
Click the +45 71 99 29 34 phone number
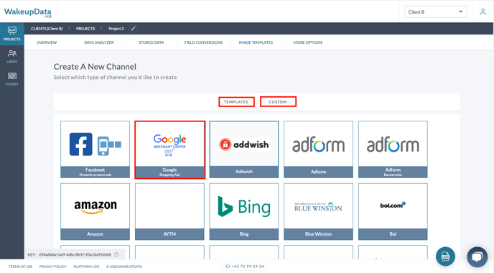[x=245, y=267]
